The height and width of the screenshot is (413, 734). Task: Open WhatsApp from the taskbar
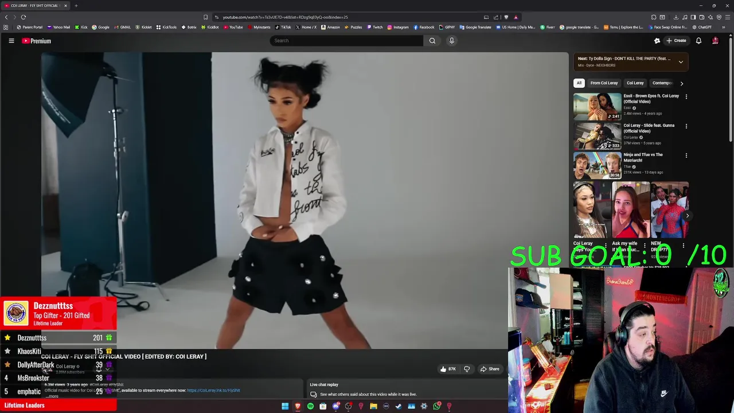436,406
